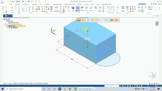Select the Line draw tool
This screenshot has height=91, width=162.
point(23,7)
